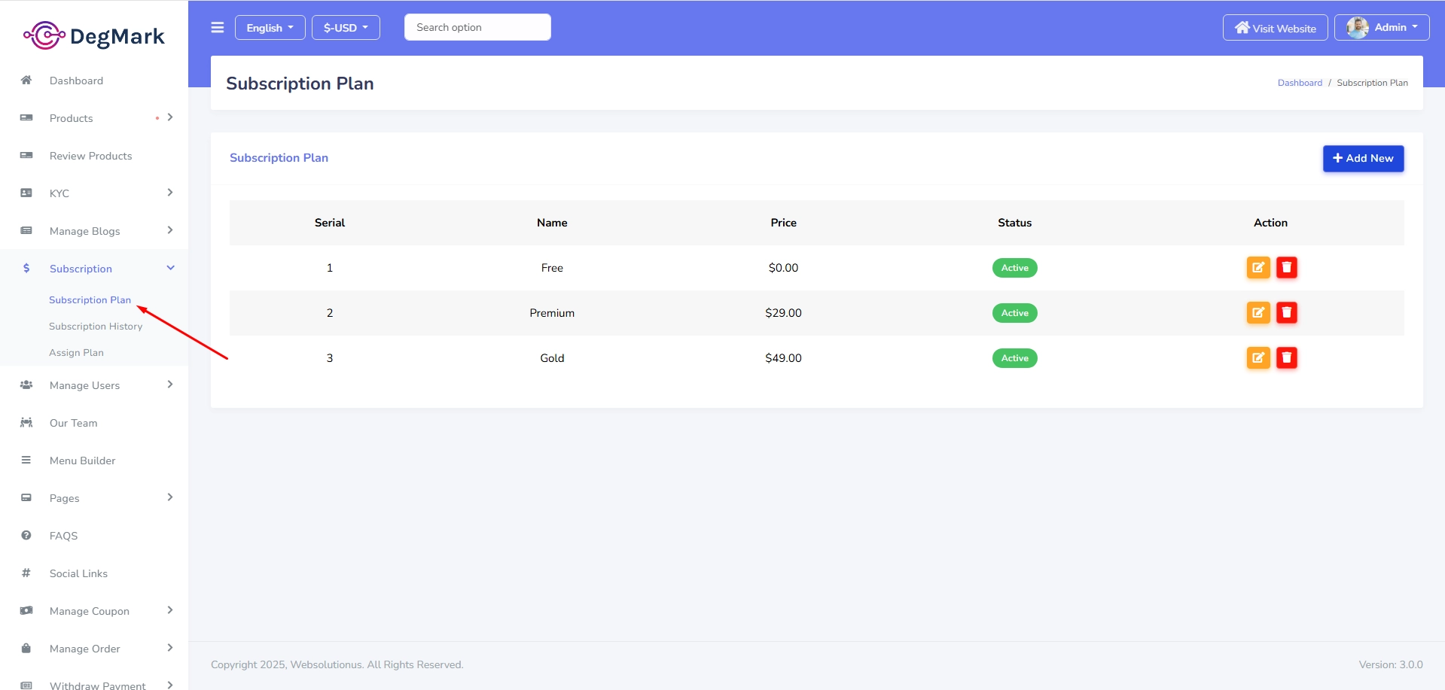Click the DegMark logo
The width and height of the screenshot is (1445, 690).
[94, 35]
